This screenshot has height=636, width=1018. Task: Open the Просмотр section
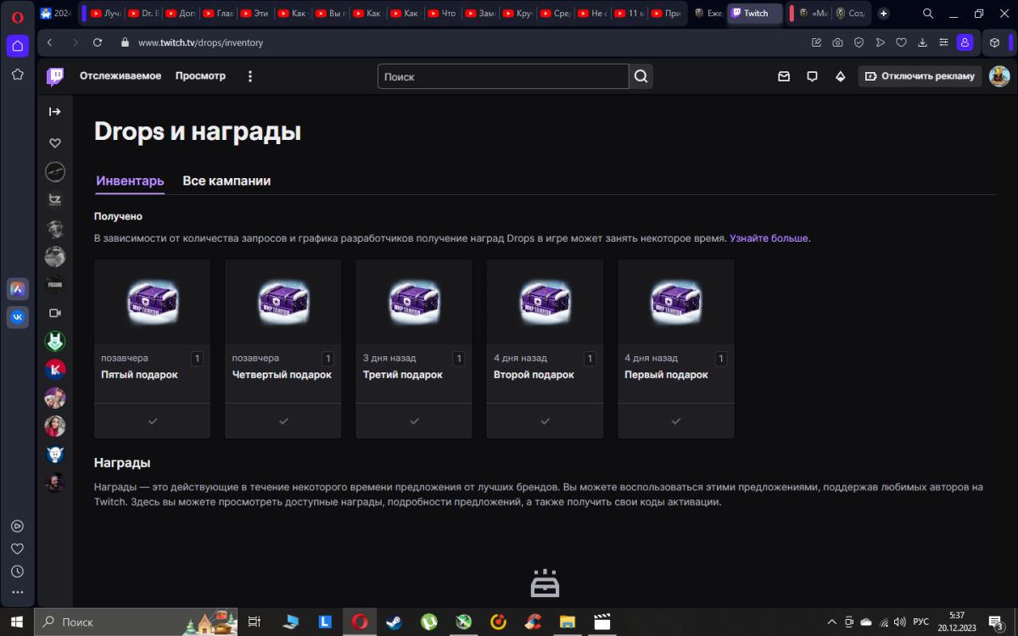(200, 76)
